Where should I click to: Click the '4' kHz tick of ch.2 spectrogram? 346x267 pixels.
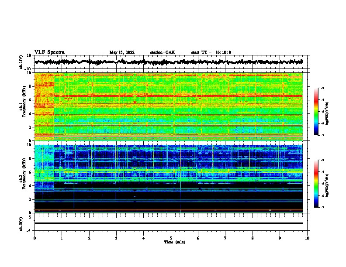click(30, 186)
